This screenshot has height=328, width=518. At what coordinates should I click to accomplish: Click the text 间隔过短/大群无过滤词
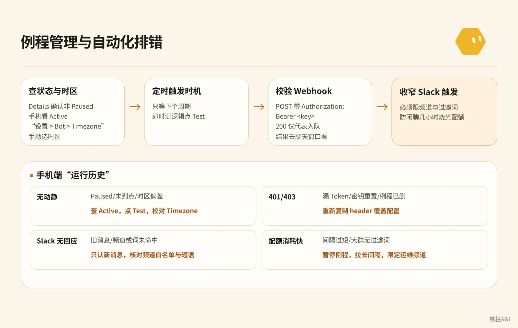[356, 240]
